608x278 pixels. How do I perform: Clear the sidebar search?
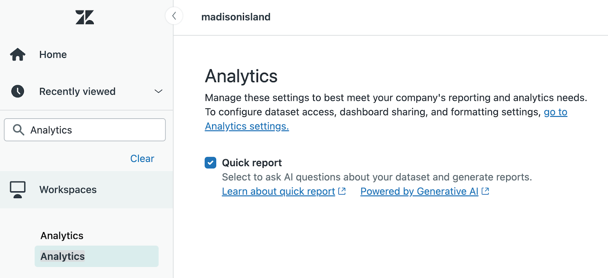click(x=142, y=159)
